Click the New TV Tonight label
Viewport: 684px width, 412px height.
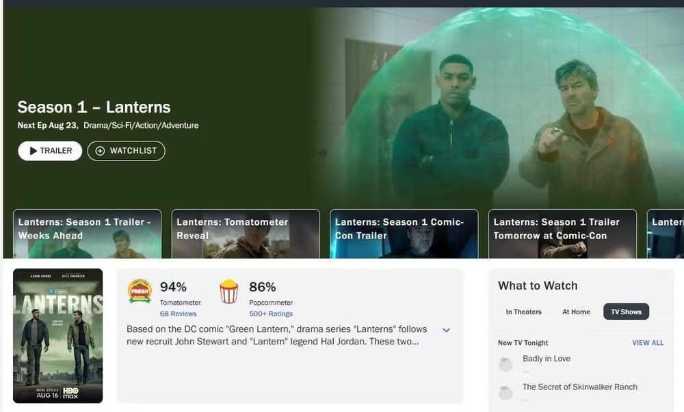(x=523, y=343)
